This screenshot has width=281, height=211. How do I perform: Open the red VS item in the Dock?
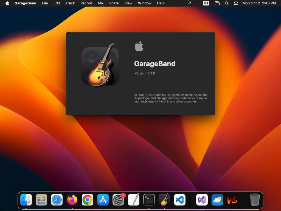point(232,200)
